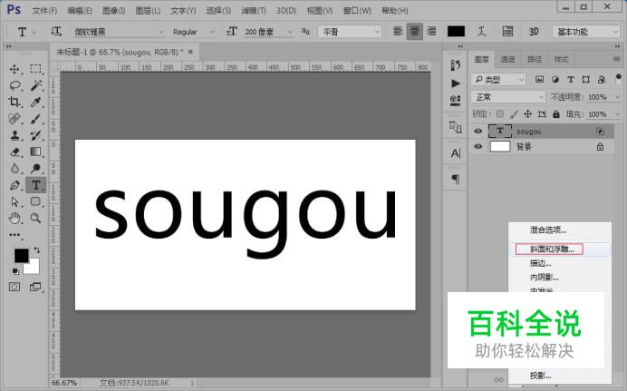The height and width of the screenshot is (391, 627).
Task: Lock all layer attributes
Action: [556, 114]
